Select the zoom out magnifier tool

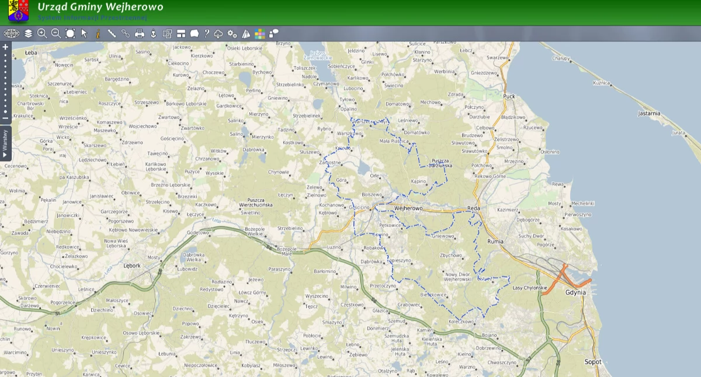56,33
